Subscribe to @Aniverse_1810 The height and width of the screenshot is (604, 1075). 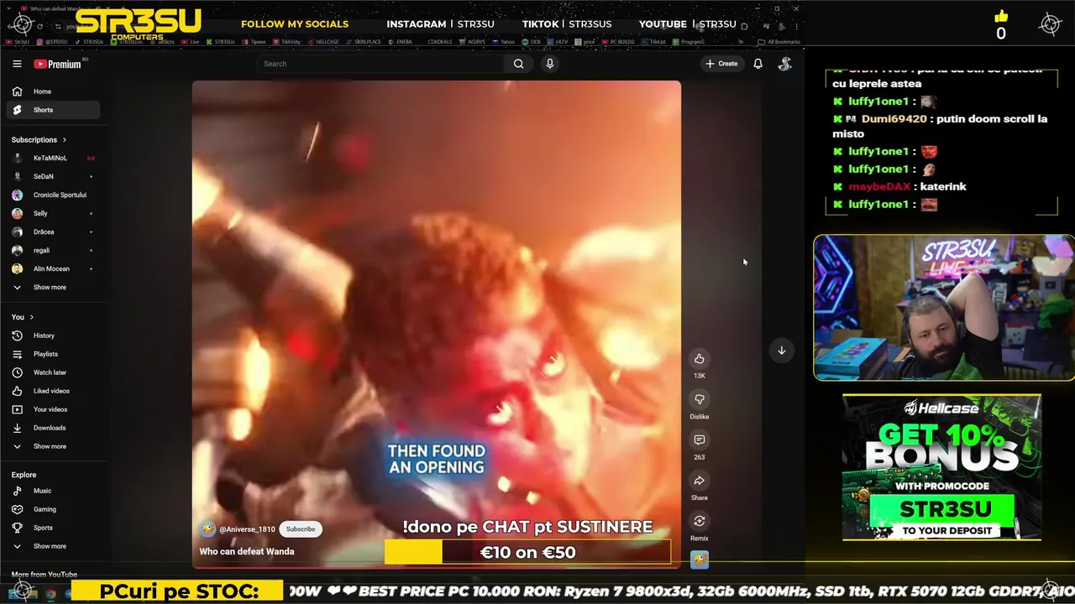click(x=301, y=529)
